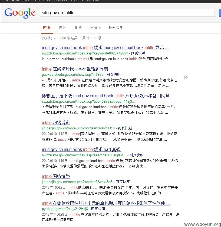The width and height of the screenshot is (221, 227).
Task: Click URL text swzzb.km.gov.cn/xml/index.asp?keyword=8023712651
Action: pos(85,53)
